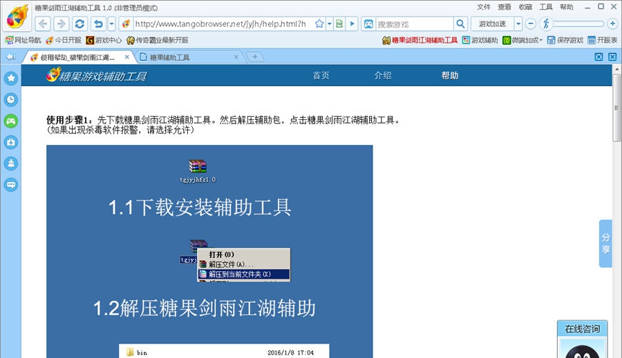Click the blue go arrow in address bar
This screenshot has height=358, width=622.
pyautogui.click(x=352, y=23)
